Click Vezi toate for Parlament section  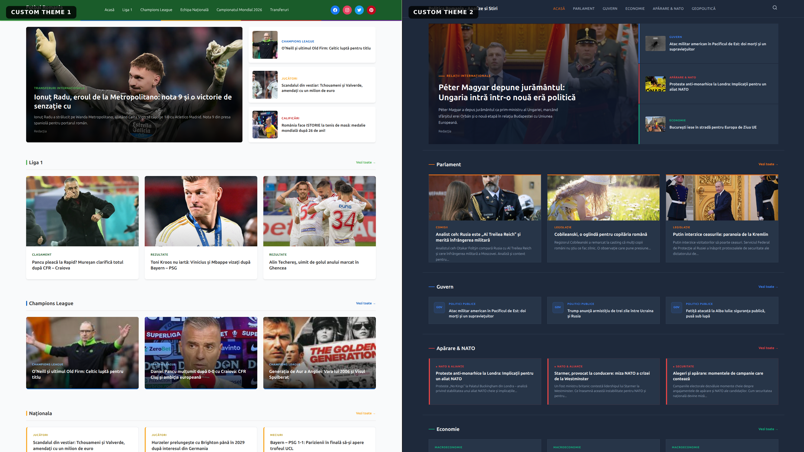pos(768,164)
